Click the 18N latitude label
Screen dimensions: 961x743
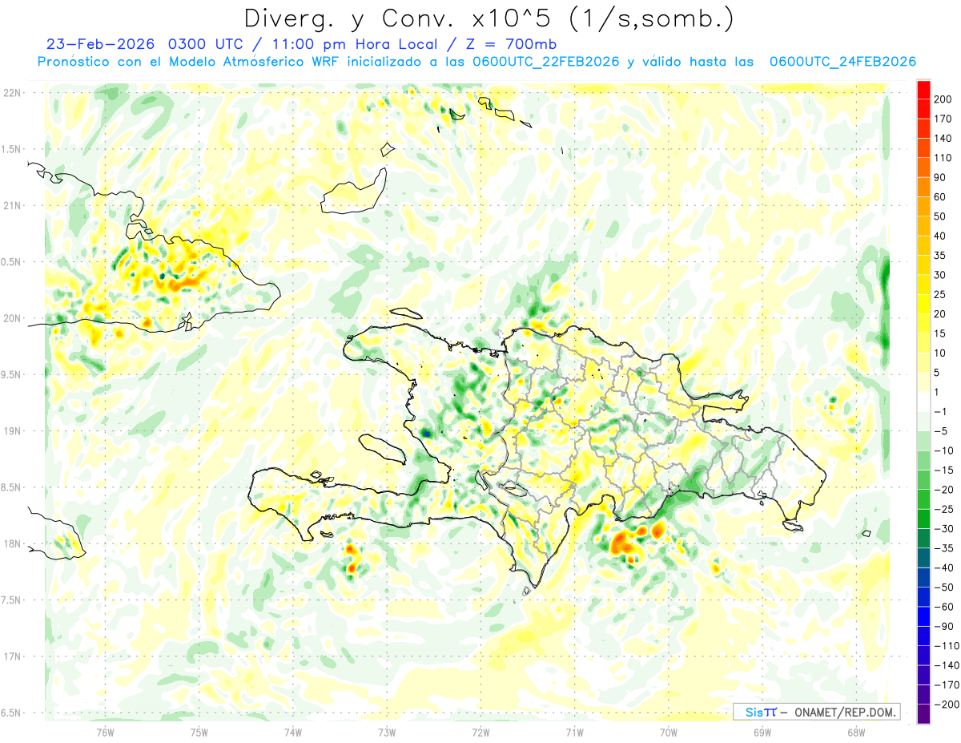12,544
